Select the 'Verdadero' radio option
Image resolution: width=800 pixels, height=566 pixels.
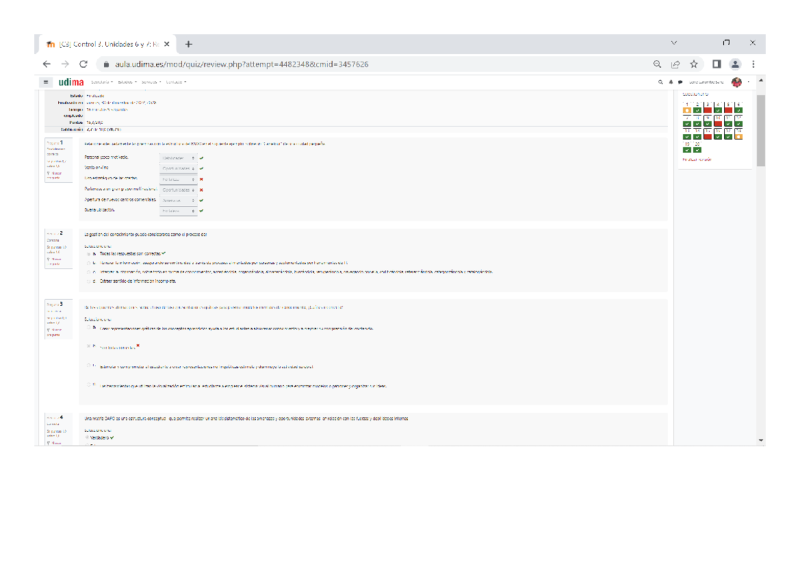[x=87, y=438]
